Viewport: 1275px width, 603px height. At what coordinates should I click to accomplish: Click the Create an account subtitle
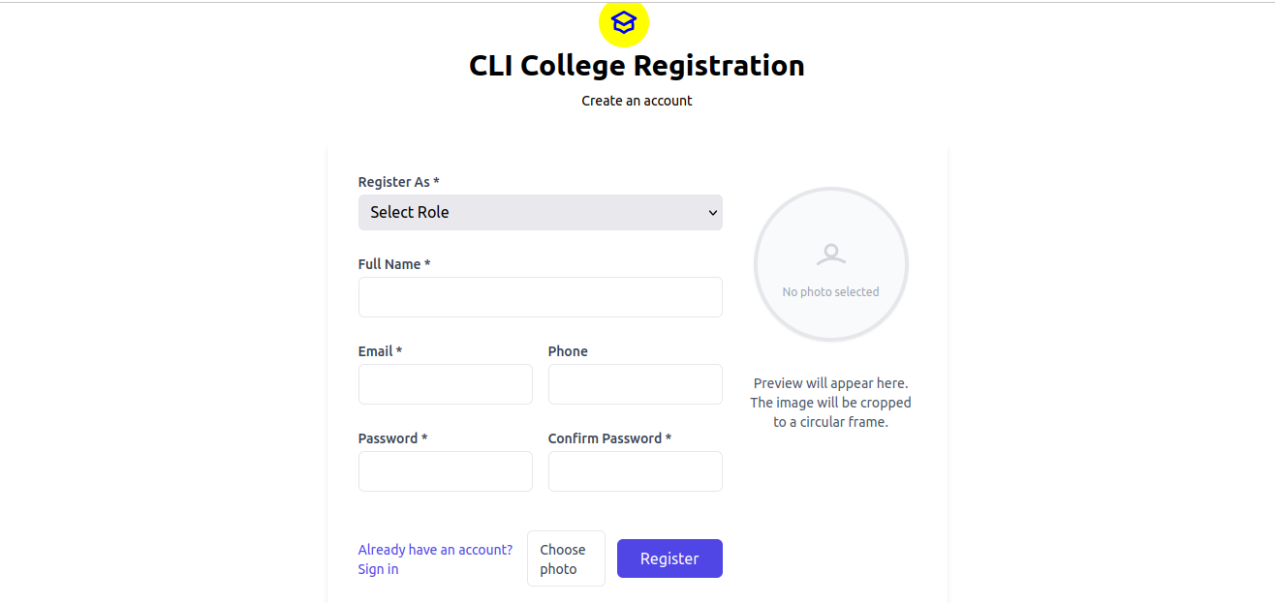pos(637,101)
